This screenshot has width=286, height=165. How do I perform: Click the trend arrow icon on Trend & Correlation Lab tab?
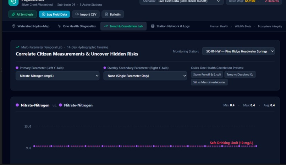click(x=106, y=26)
